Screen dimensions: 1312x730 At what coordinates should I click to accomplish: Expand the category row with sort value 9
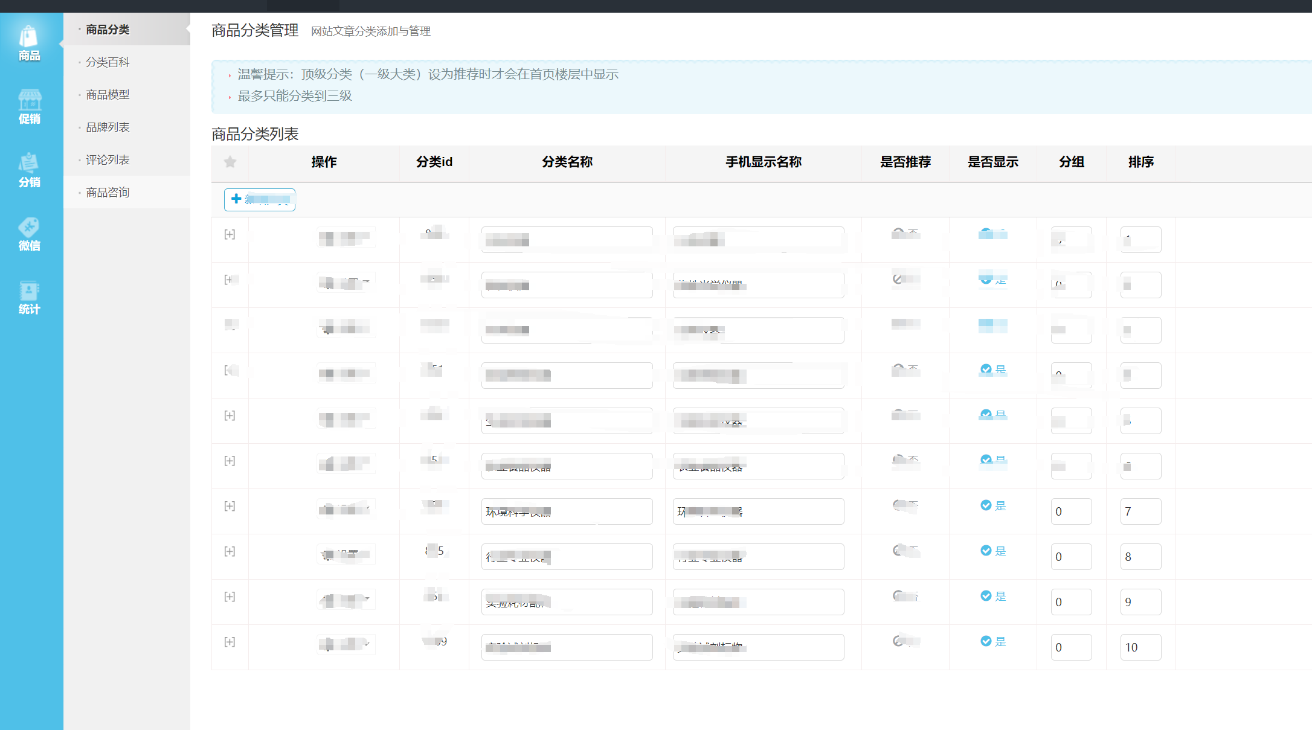click(x=230, y=597)
